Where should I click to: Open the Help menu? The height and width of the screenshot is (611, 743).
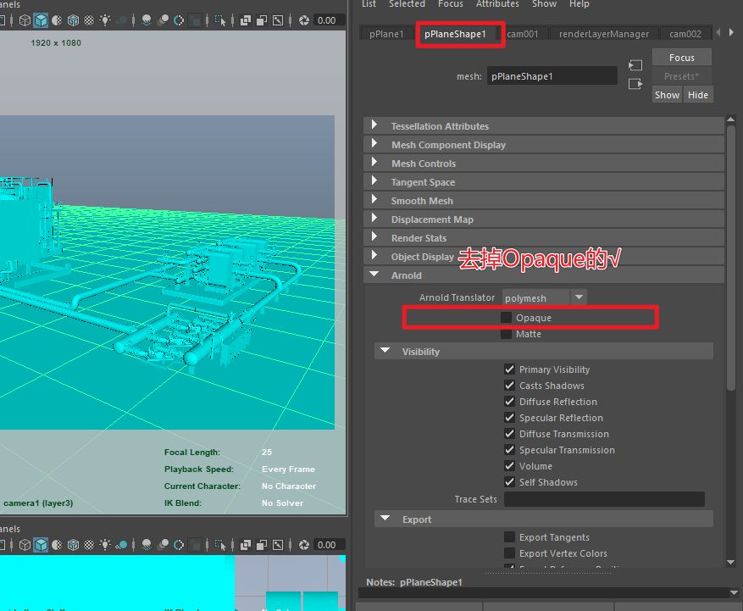[x=579, y=3]
